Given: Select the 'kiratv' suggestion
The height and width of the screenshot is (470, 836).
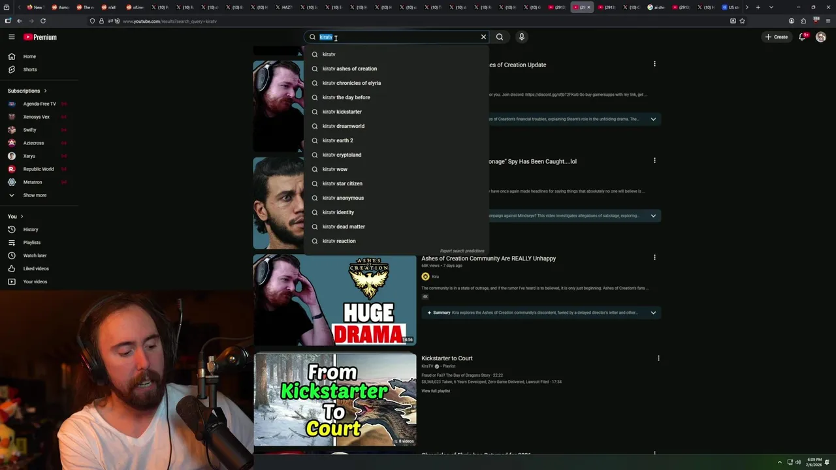Looking at the screenshot, I should (x=396, y=54).
